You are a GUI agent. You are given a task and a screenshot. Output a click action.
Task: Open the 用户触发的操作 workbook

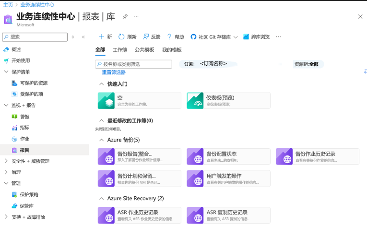[228, 178]
